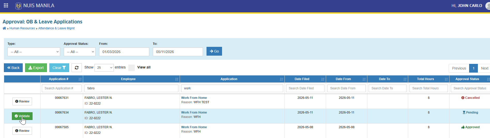Viewport: 490px width, 138px height.
Task: Open the apps grid menu icon
Action: coord(6,5)
